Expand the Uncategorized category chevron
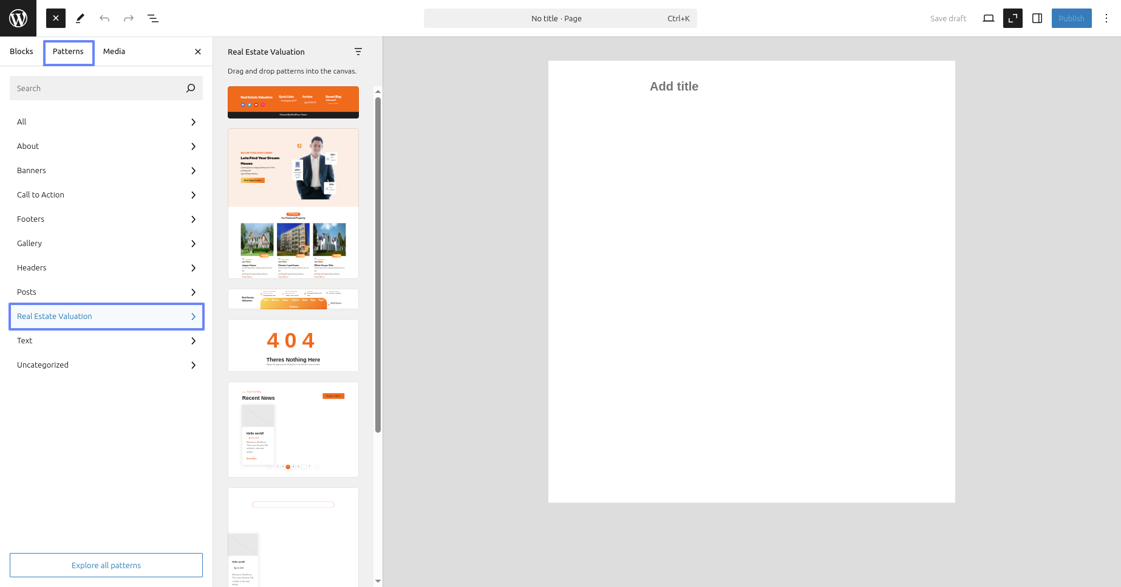 click(193, 365)
